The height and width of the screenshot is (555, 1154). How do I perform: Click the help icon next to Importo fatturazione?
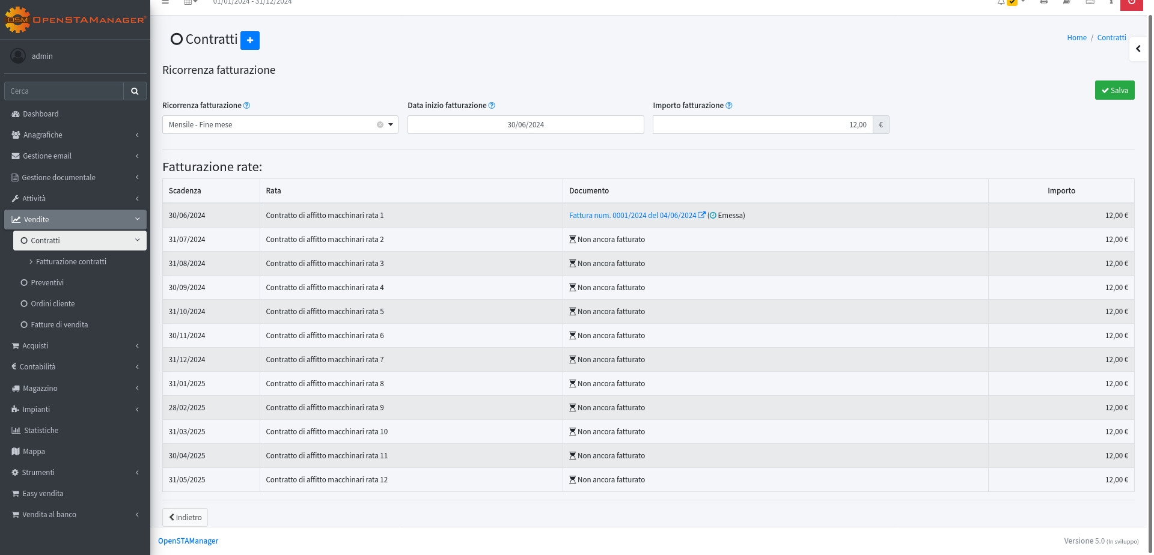pos(728,106)
